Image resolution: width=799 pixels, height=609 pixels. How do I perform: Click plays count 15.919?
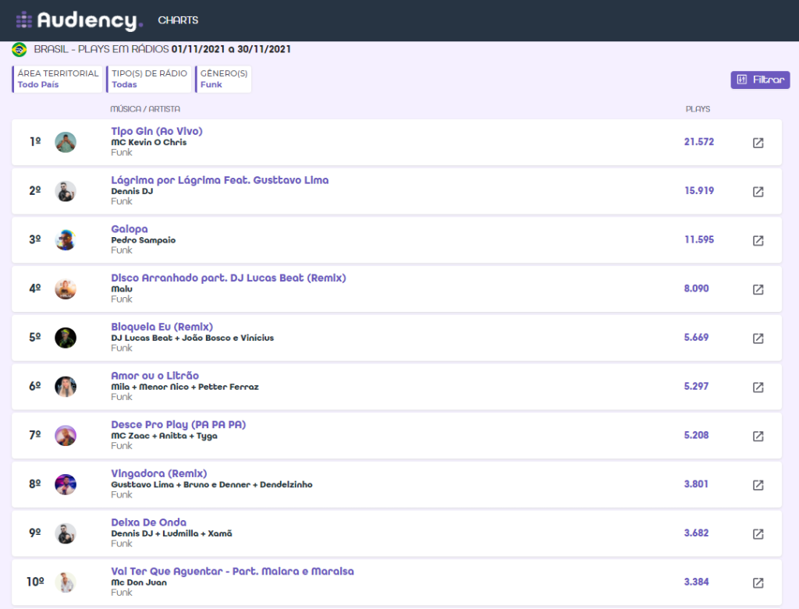pyautogui.click(x=698, y=190)
